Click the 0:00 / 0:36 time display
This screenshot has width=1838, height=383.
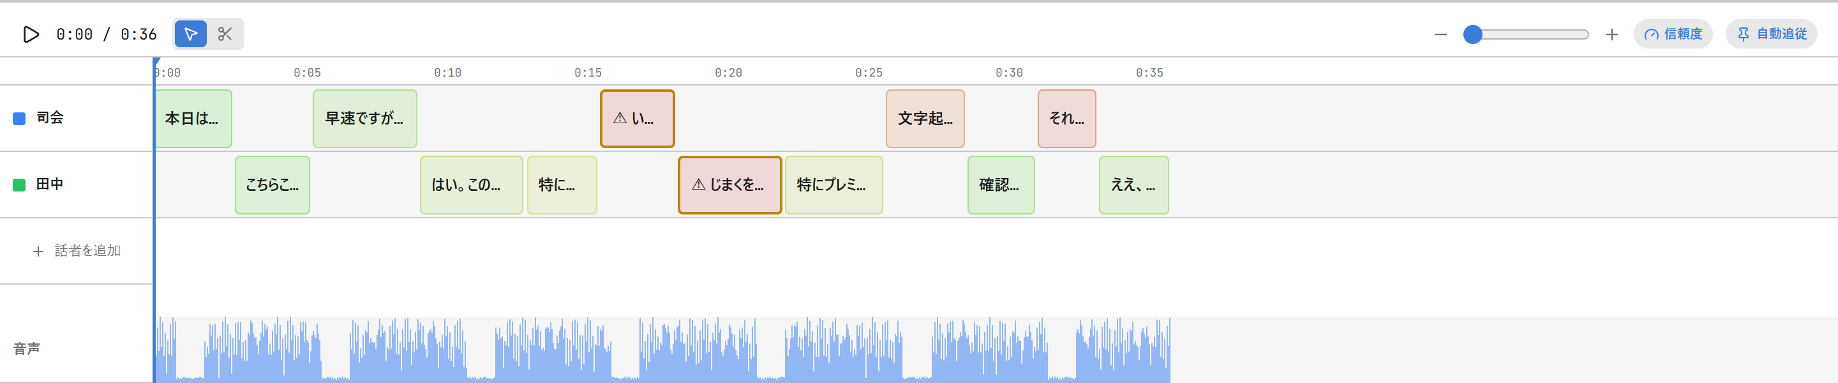[107, 34]
